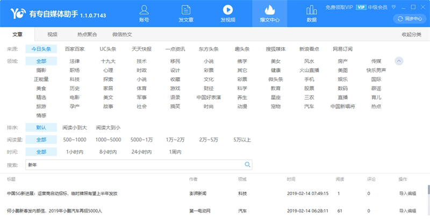
Task: Select 一点资讯 as the source
Action: 175,49
